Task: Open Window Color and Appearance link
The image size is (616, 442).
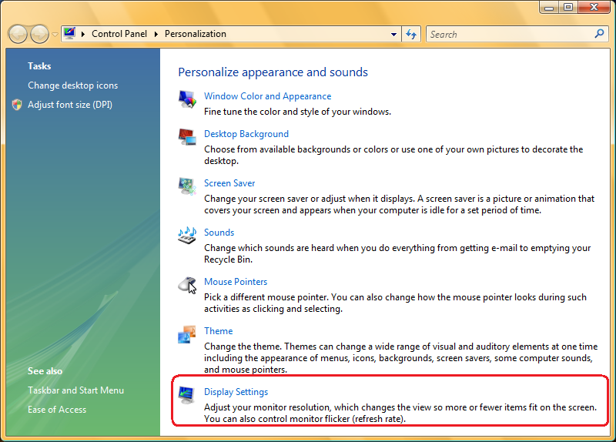Action: coord(267,96)
